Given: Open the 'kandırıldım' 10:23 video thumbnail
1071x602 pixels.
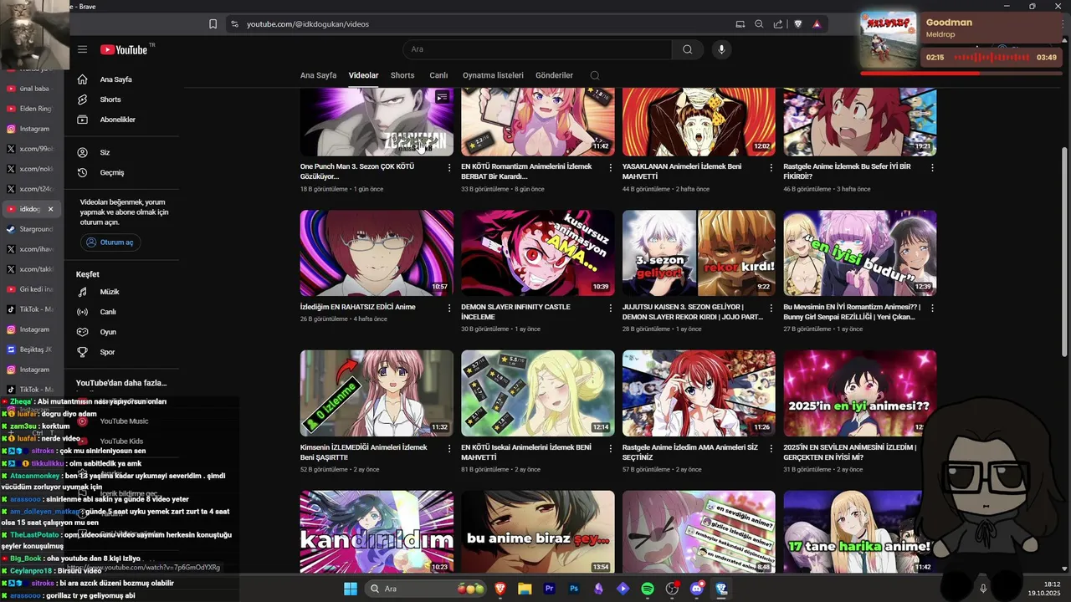Looking at the screenshot, I should [377, 532].
